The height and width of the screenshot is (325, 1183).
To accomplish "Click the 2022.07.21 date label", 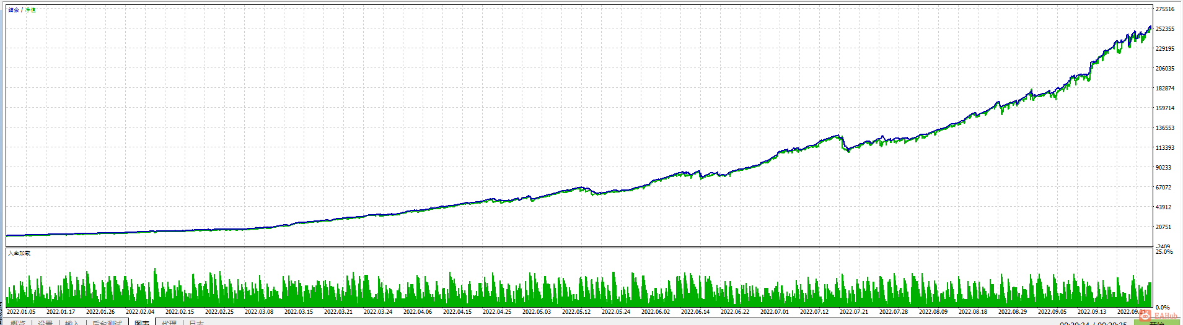I will (854, 312).
